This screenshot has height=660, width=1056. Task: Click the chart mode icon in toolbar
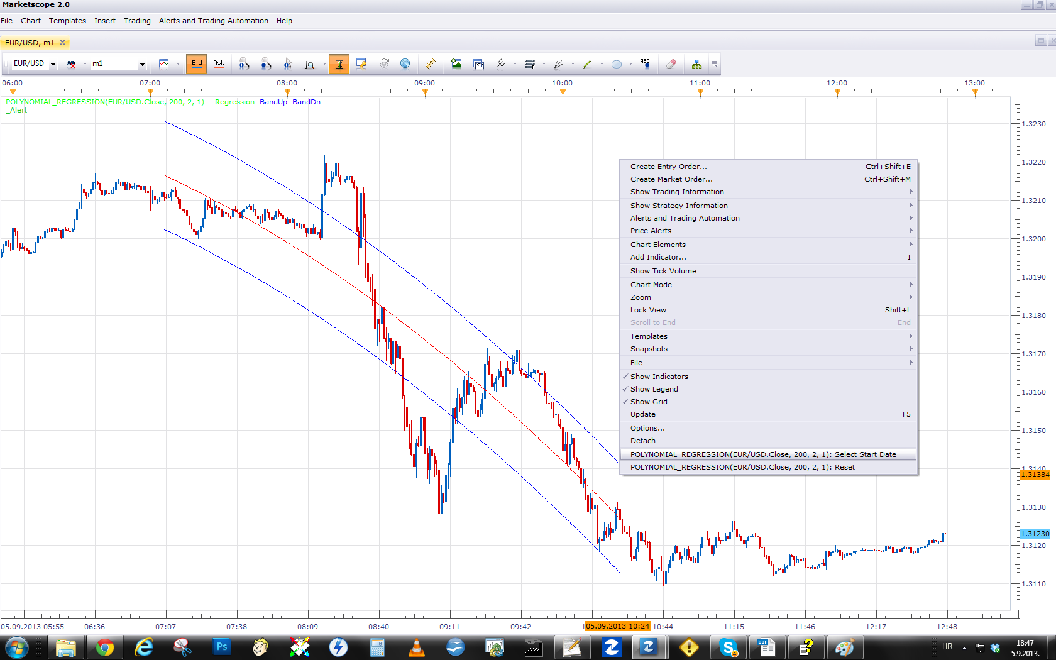164,63
